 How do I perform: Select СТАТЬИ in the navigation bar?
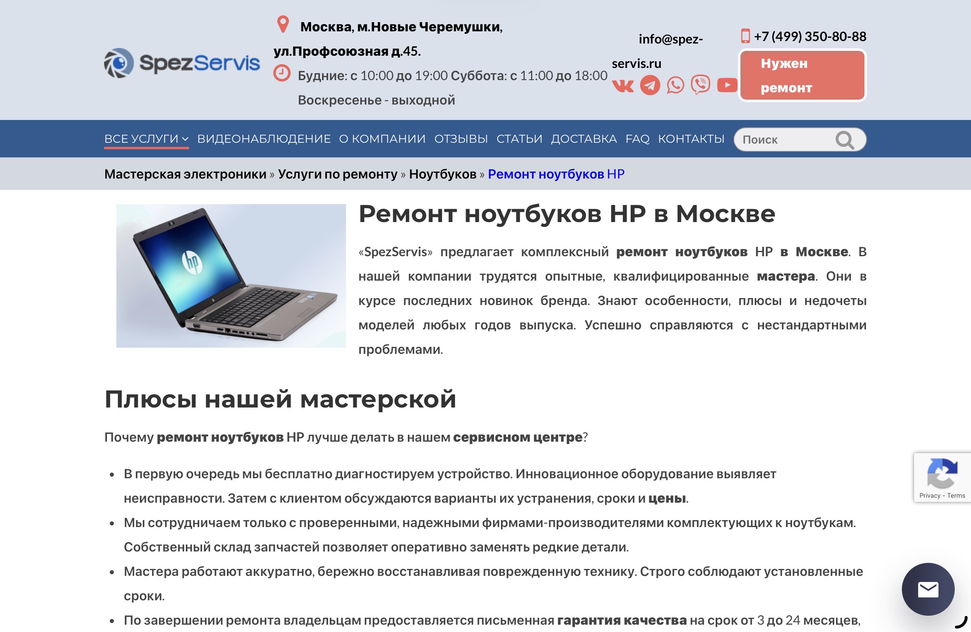(x=519, y=139)
